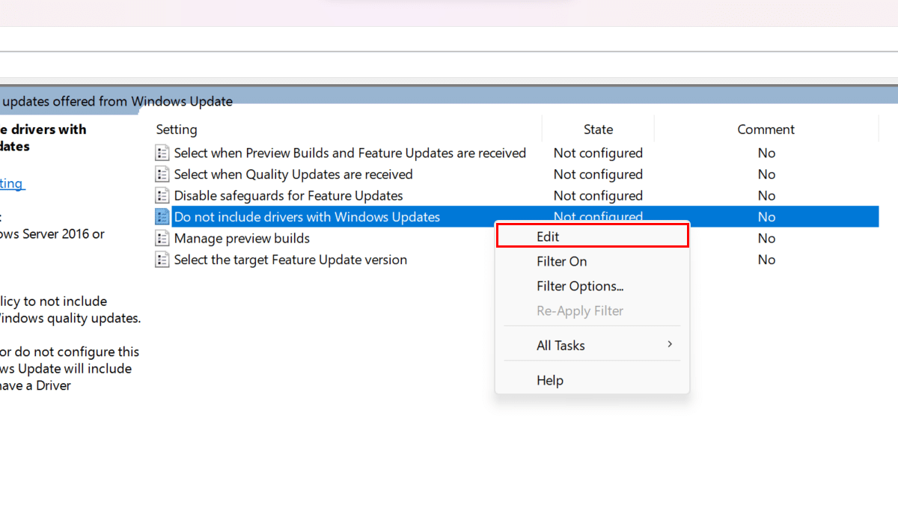The image size is (898, 505).
Task: Click policy icon beside Select when Preview Builds
Action: point(162,153)
